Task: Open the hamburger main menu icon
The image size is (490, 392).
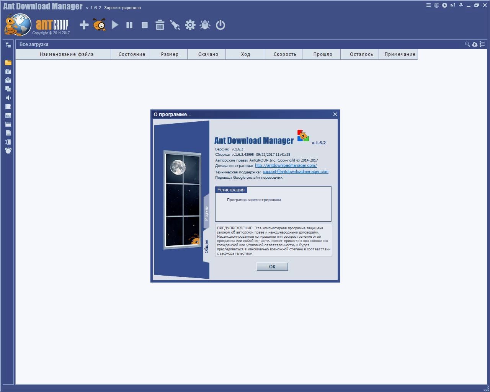Action: (428, 5)
